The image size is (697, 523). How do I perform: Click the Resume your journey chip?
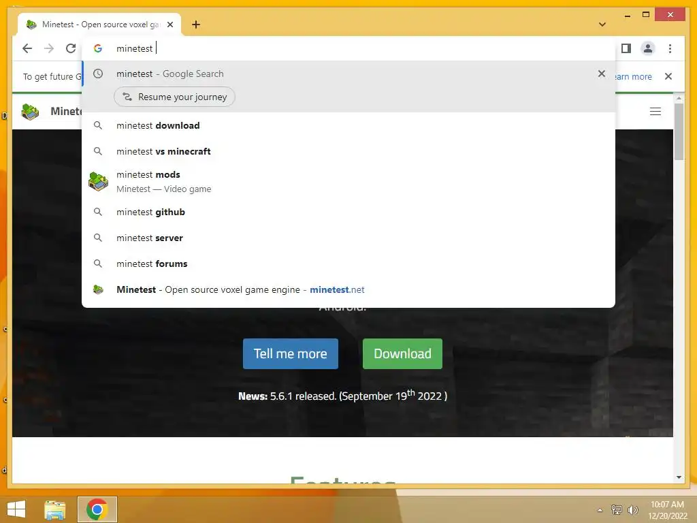click(x=174, y=97)
